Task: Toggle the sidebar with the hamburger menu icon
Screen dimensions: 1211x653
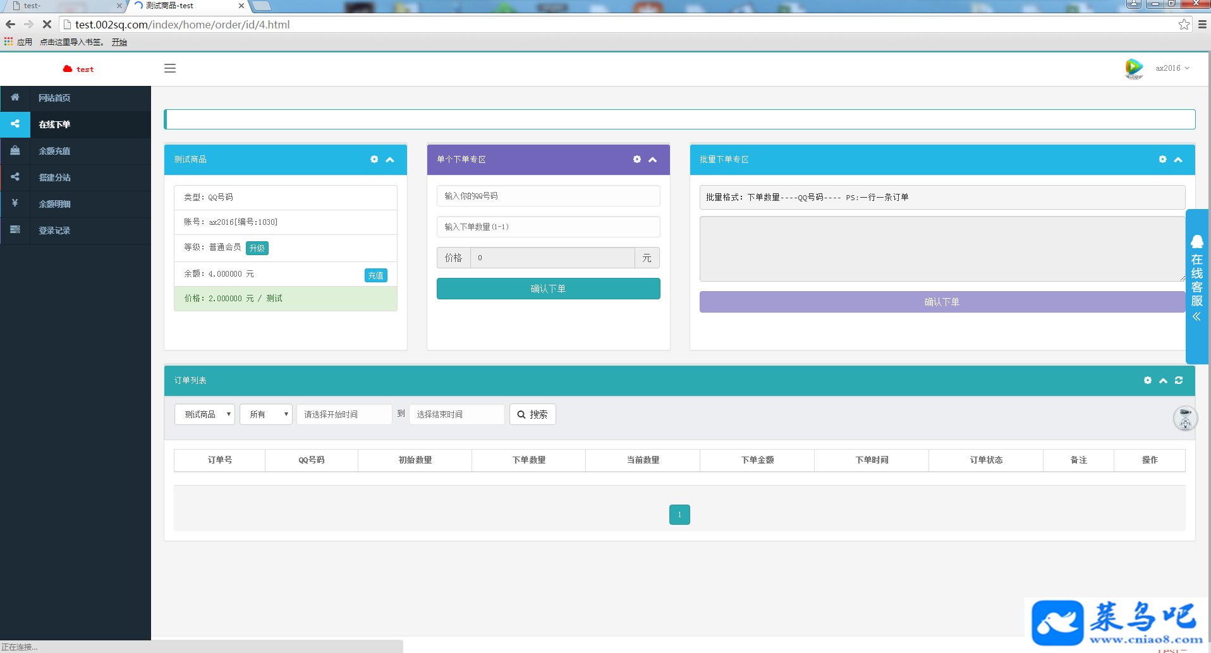Action: [170, 68]
